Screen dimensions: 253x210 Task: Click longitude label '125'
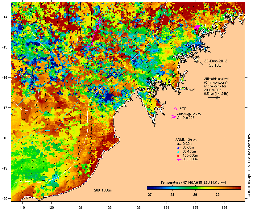pos(196,208)
